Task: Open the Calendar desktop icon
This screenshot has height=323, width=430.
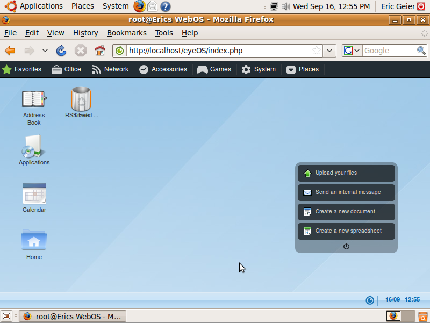Action: click(x=34, y=194)
